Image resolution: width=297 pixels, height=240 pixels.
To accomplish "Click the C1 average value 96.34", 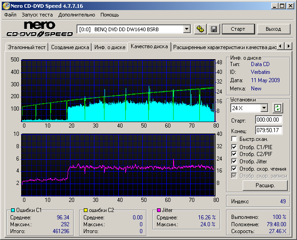I will pos(63,218).
